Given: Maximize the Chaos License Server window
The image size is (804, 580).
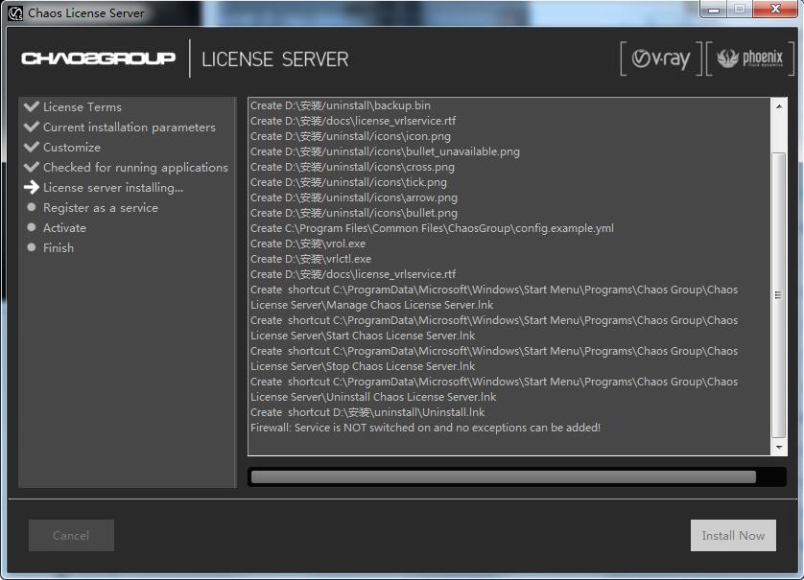Looking at the screenshot, I should click(x=740, y=10).
